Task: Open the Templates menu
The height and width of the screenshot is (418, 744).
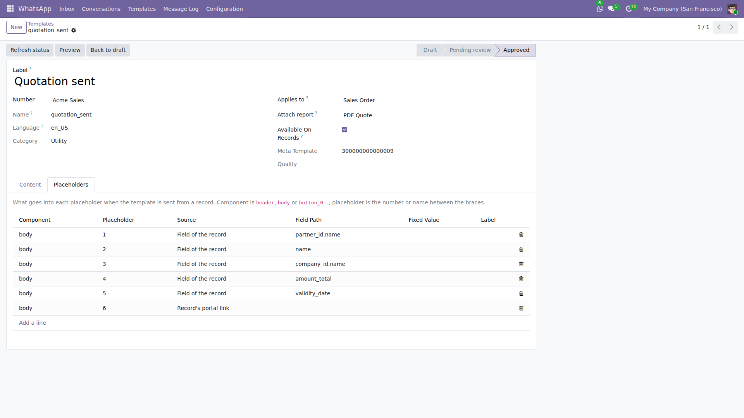Action: coord(142,9)
